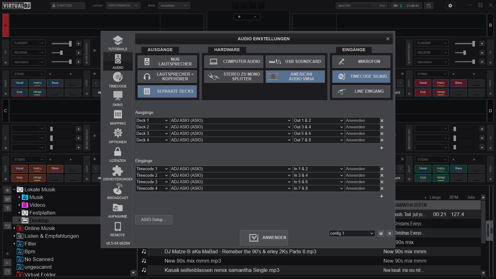496x279 pixels.
Task: Open the Erweiterungen puzzle section
Action: click(117, 173)
